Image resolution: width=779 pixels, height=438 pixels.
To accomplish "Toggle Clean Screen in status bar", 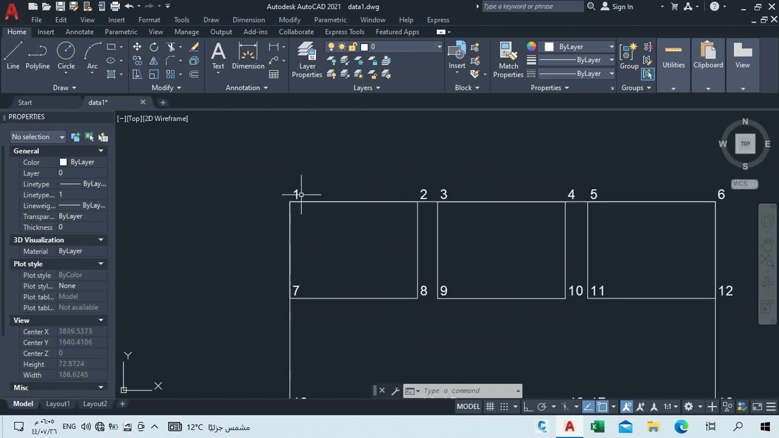I will 757,406.
